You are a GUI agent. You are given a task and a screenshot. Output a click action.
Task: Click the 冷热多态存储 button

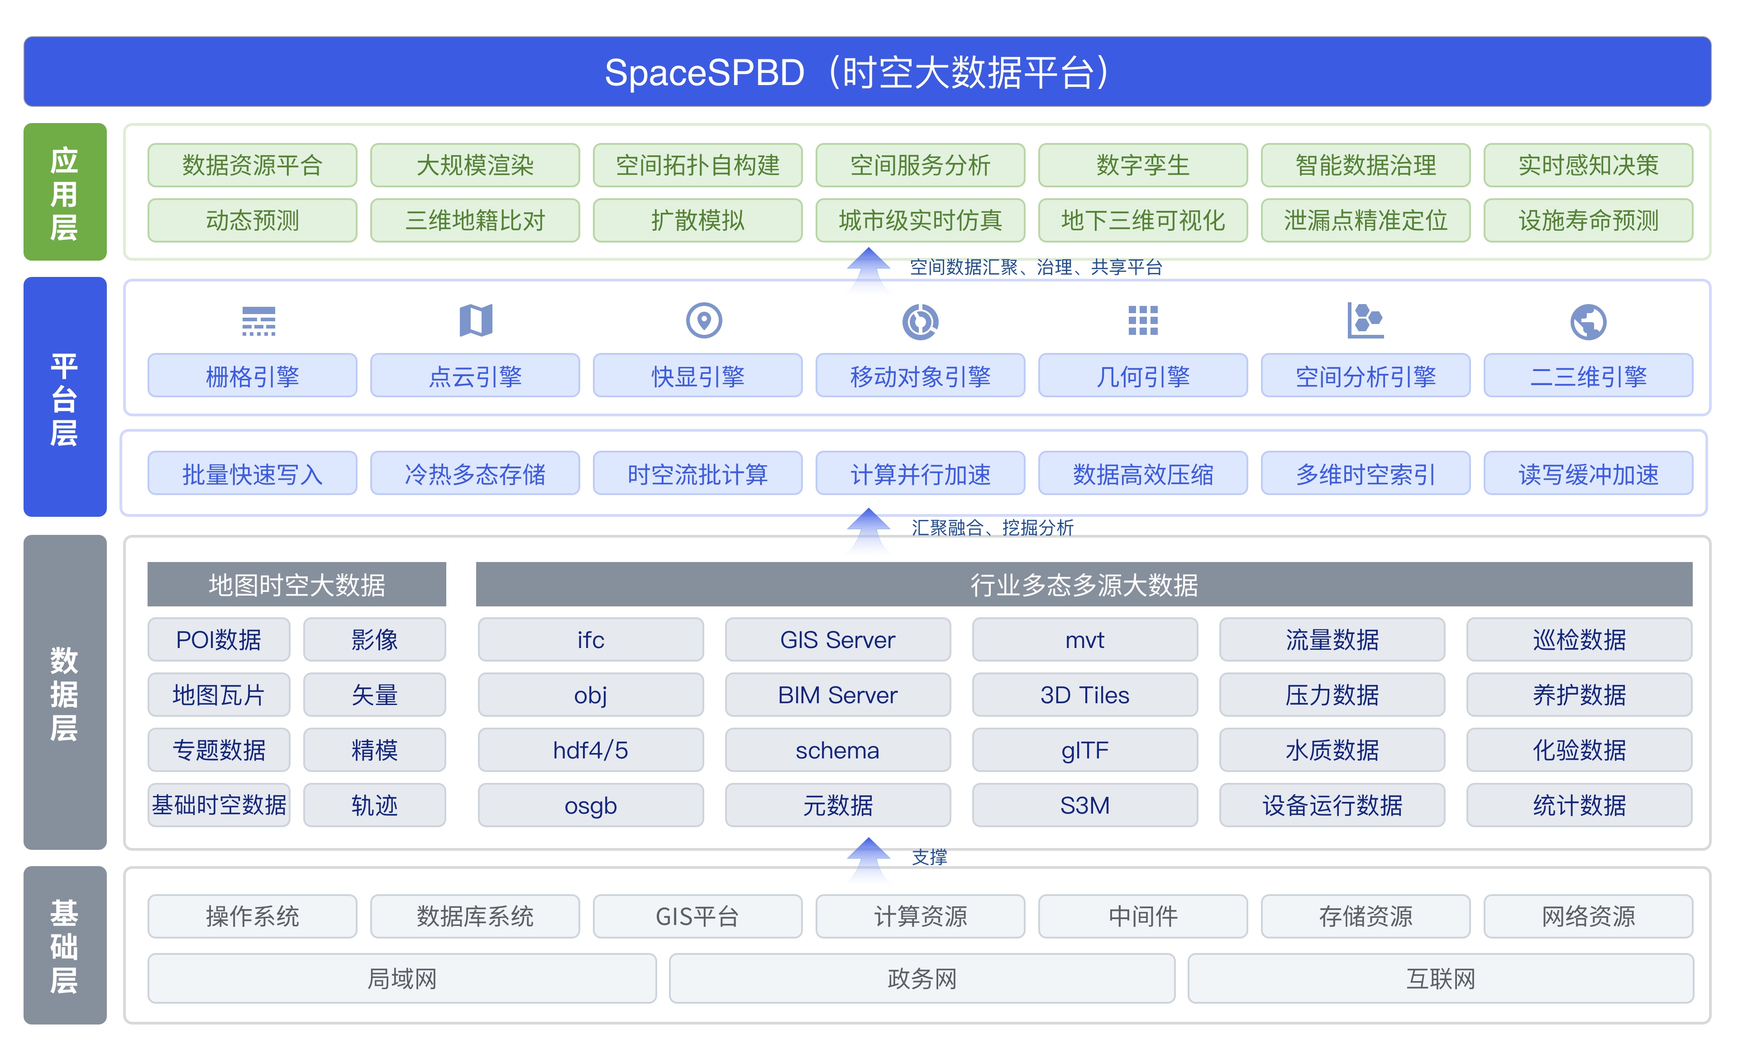click(475, 474)
